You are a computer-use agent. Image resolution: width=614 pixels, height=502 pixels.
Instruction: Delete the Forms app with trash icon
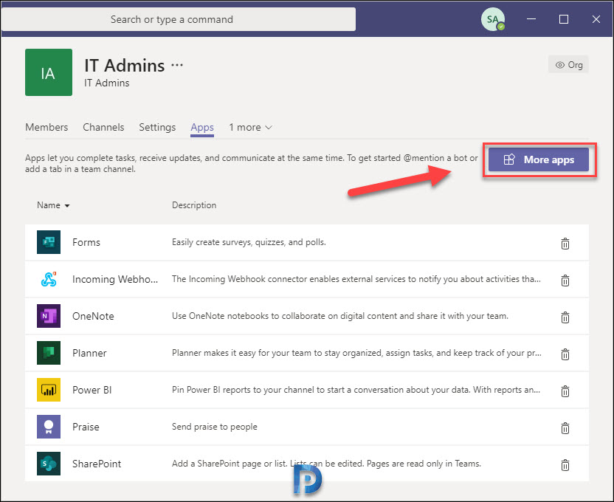565,244
